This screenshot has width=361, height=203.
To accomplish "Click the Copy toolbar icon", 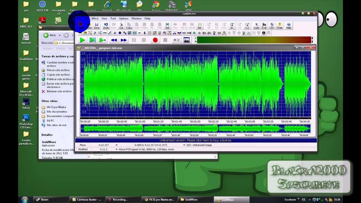I will point(129,26).
